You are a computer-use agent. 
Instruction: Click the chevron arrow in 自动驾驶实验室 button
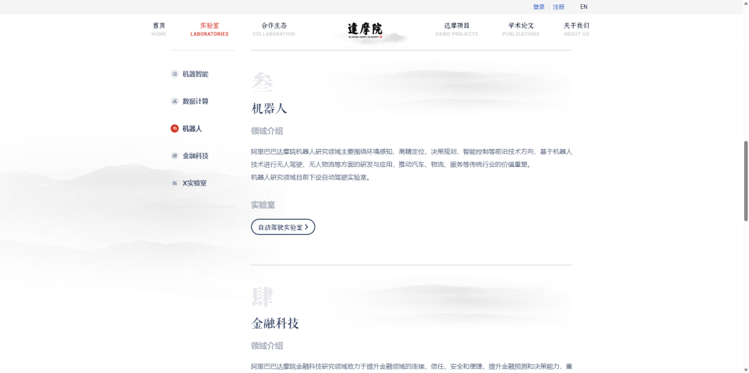[x=307, y=227]
